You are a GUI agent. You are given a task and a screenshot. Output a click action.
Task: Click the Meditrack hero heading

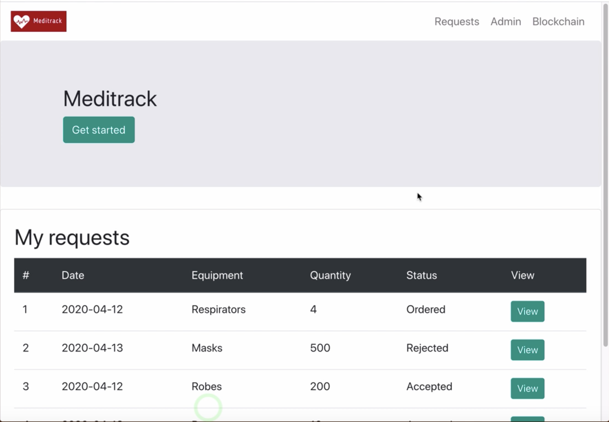[110, 99]
